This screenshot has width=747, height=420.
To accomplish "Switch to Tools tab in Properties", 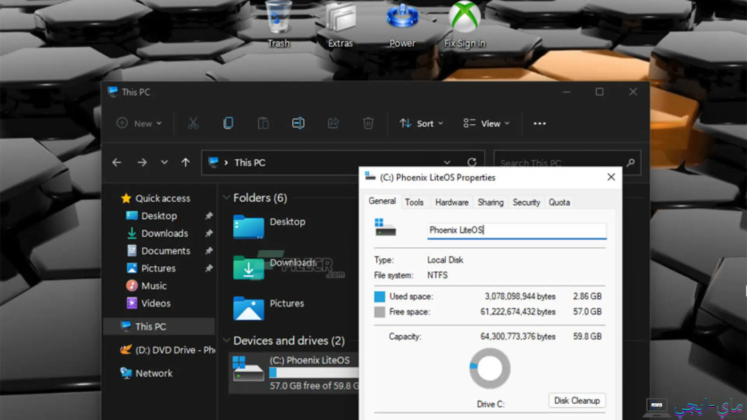I will click(414, 202).
